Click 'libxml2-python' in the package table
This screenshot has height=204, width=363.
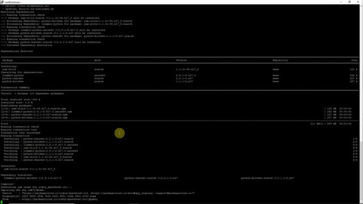(x=13, y=75)
